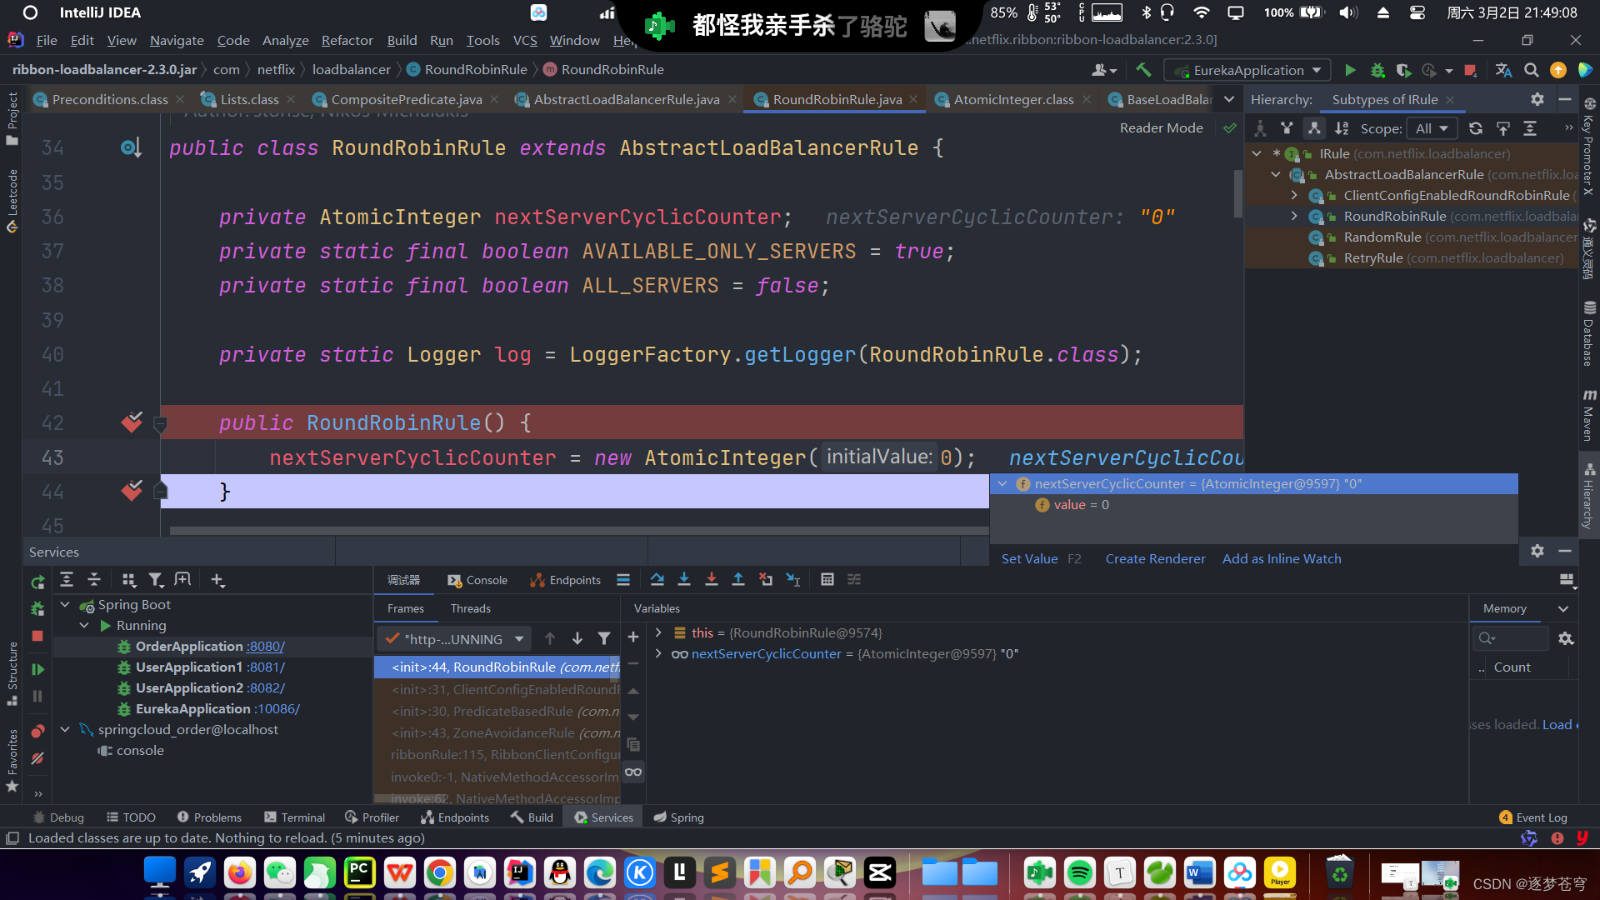The width and height of the screenshot is (1600, 900).
Task: Expand RoundRobinRule in hierarchy tree
Action: [1294, 216]
